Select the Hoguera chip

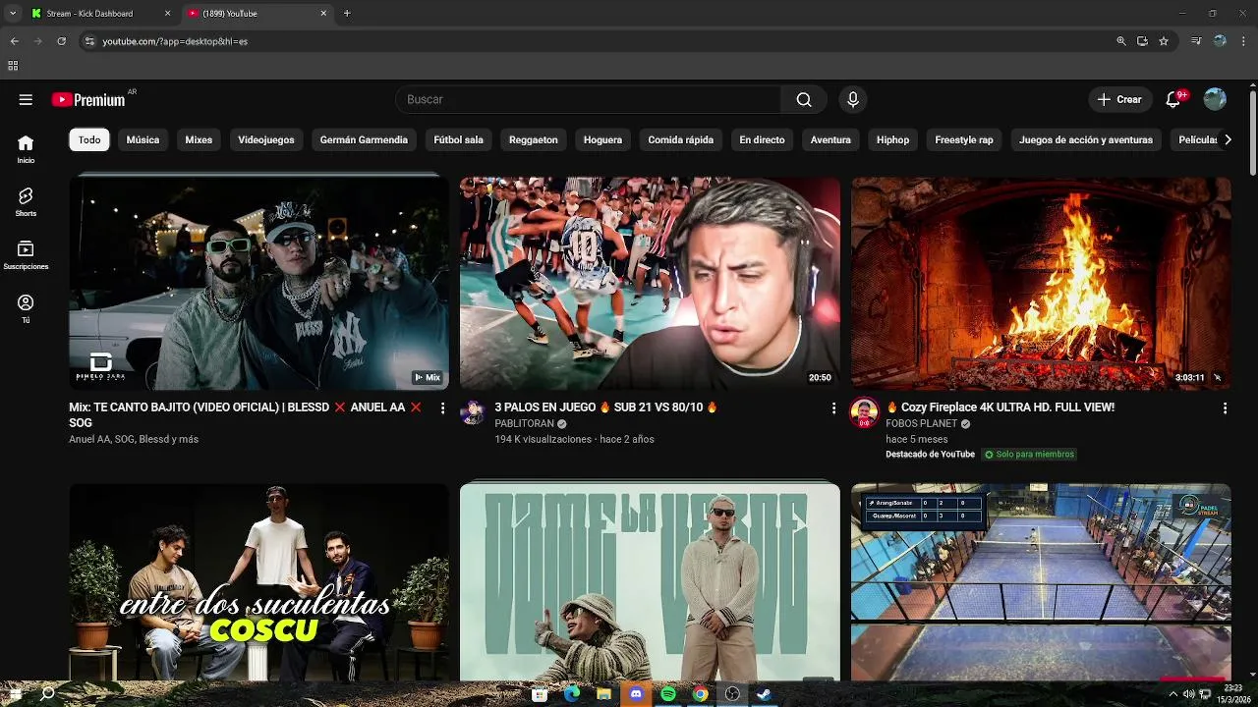pos(602,139)
